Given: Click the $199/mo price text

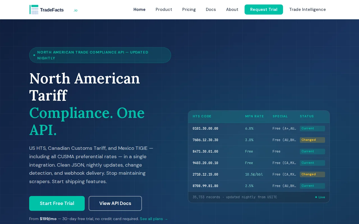Looking at the screenshot, I should click(x=48, y=219).
